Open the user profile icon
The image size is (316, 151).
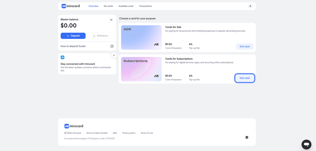tap(250, 6)
